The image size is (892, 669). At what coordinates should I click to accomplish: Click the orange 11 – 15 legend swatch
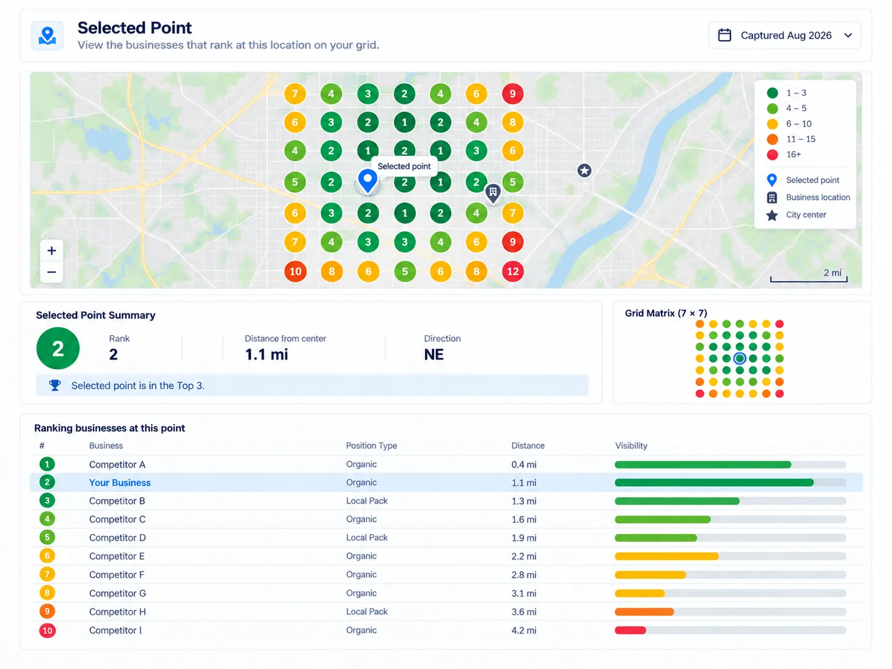pos(772,139)
